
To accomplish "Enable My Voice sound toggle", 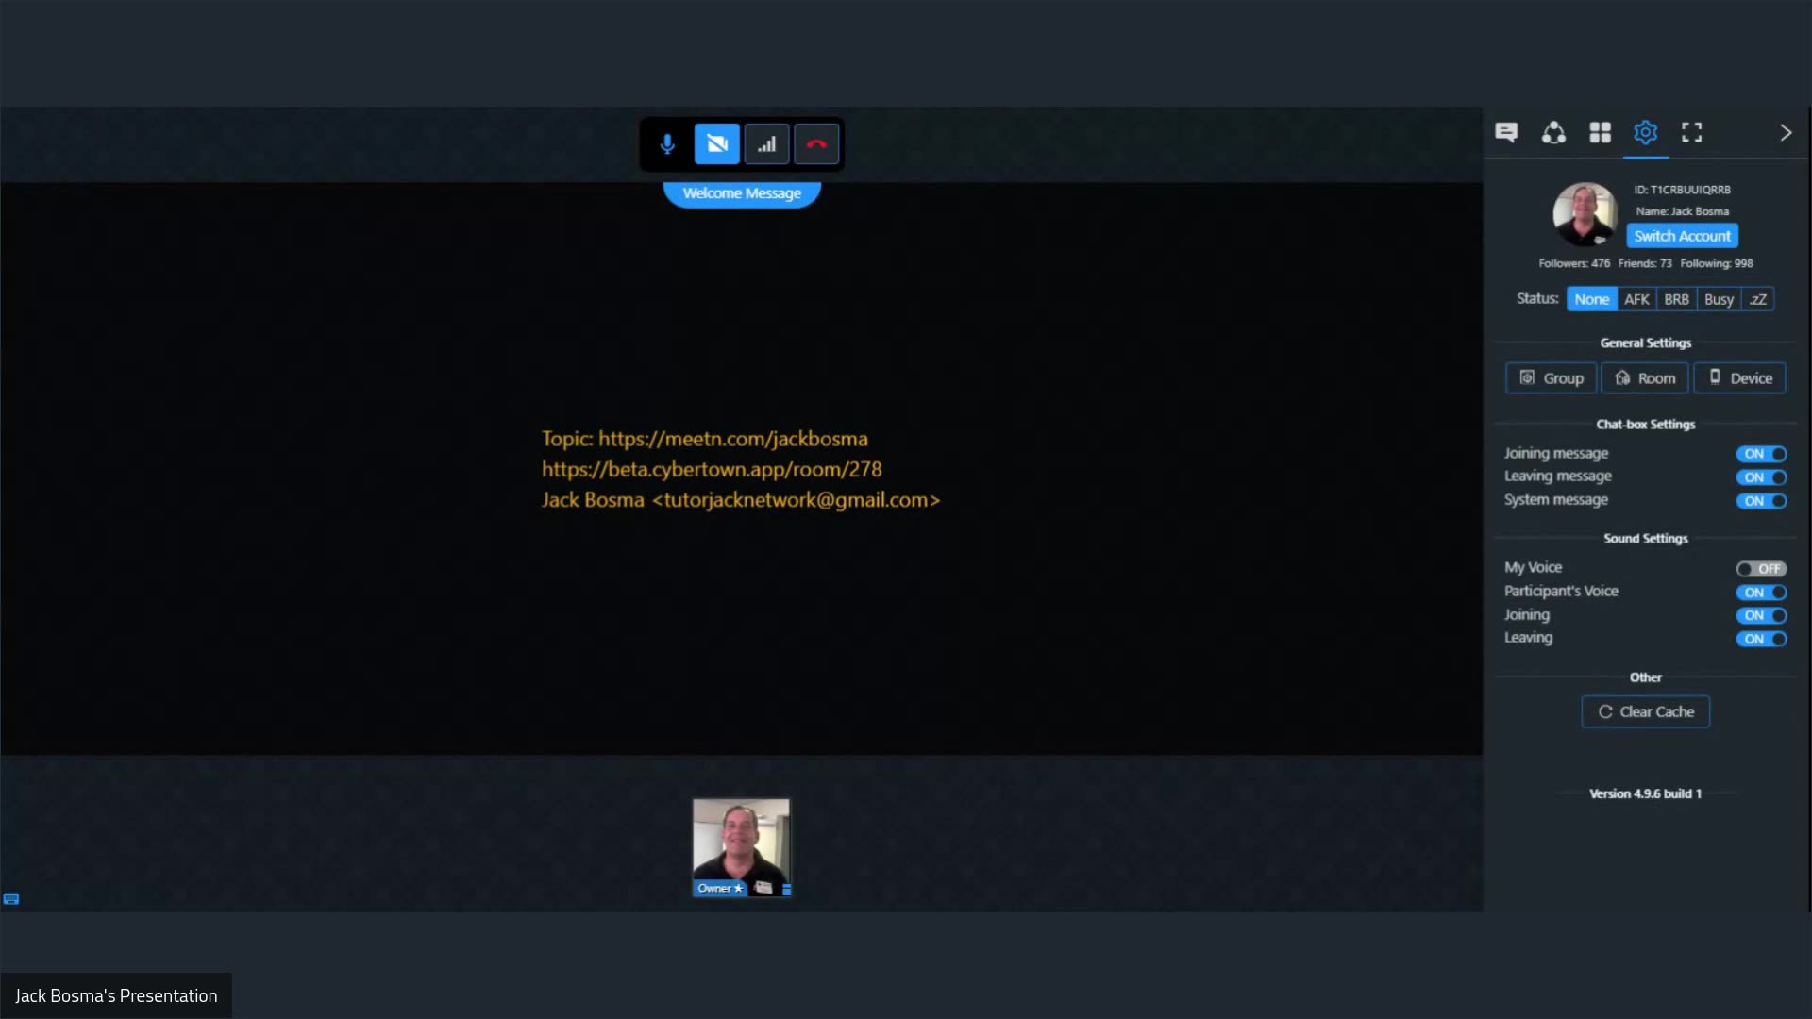I will coord(1761,569).
